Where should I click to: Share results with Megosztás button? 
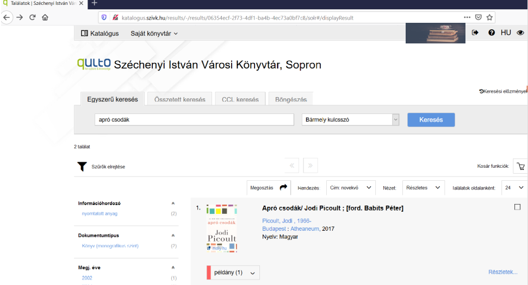(269, 187)
